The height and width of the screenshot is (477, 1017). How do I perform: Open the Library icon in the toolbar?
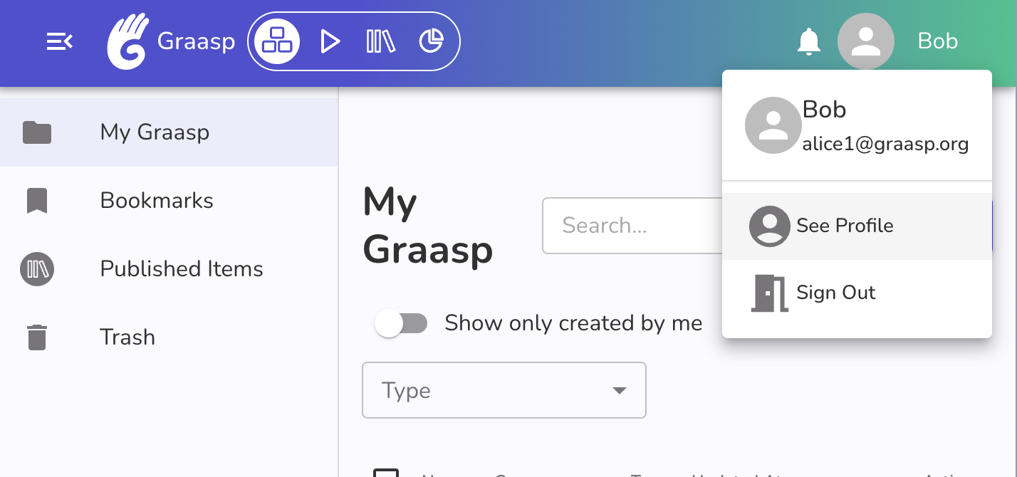coord(380,41)
